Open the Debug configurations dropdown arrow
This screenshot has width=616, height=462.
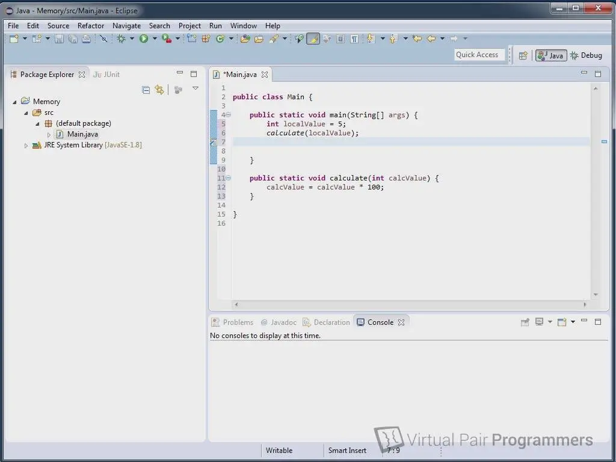132,38
